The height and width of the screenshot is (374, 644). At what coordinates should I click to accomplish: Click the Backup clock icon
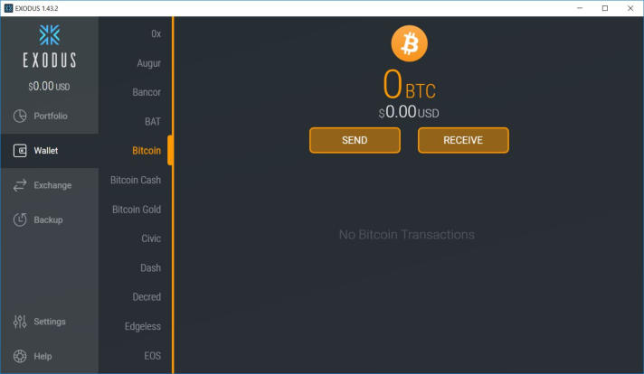[20, 220]
